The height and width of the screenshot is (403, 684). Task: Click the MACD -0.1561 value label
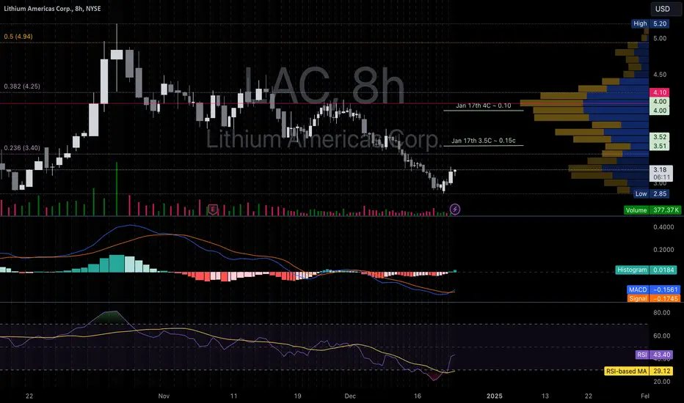point(653,289)
